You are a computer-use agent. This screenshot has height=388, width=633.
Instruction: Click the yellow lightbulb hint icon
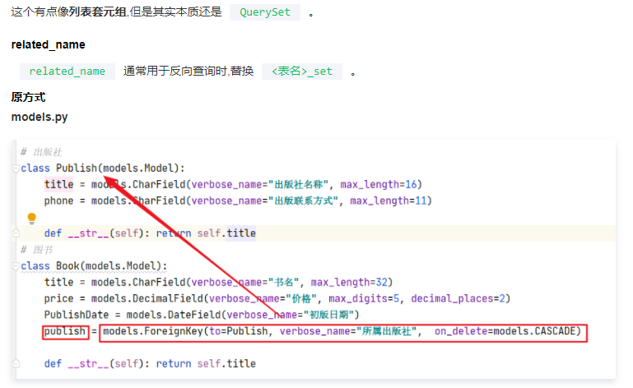pyautogui.click(x=32, y=218)
